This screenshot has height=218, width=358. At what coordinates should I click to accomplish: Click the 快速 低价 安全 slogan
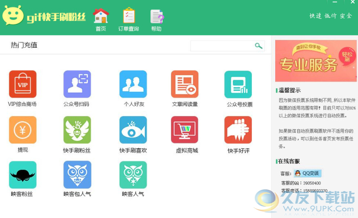tap(331, 16)
